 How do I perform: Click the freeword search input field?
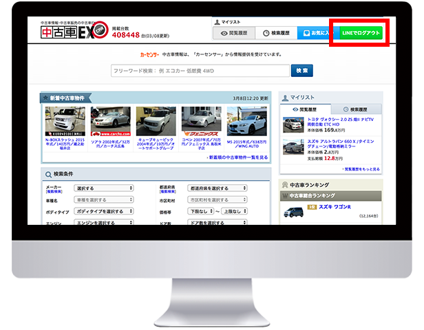click(200, 70)
